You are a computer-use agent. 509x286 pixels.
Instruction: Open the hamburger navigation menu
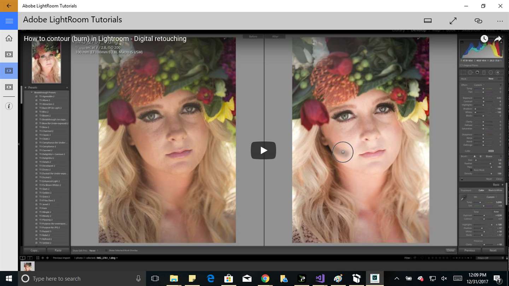(9, 21)
